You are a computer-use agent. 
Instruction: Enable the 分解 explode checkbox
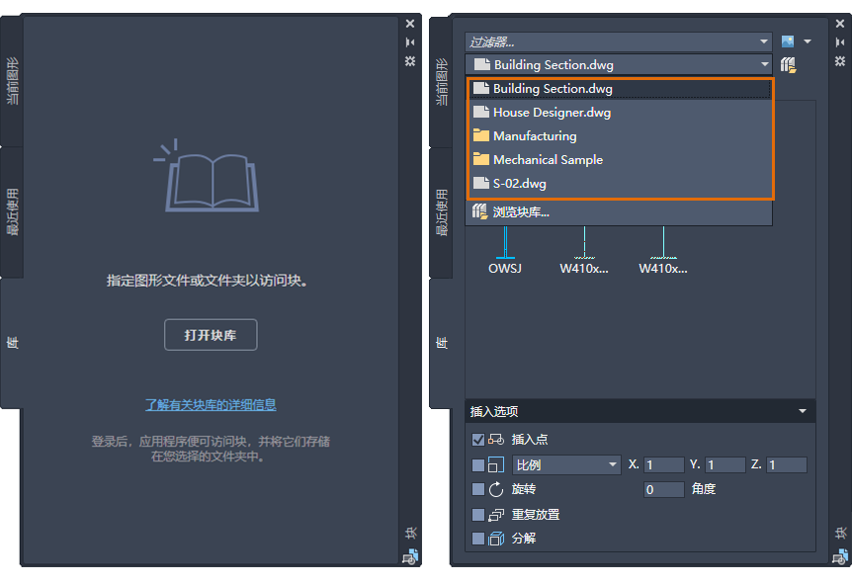pyautogui.click(x=478, y=539)
